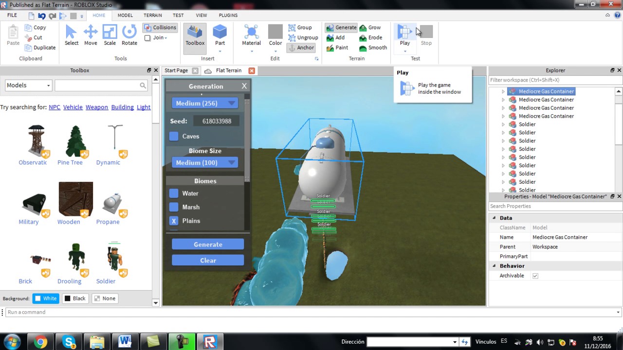
Task: Click the Seed value field
Action: (217, 121)
